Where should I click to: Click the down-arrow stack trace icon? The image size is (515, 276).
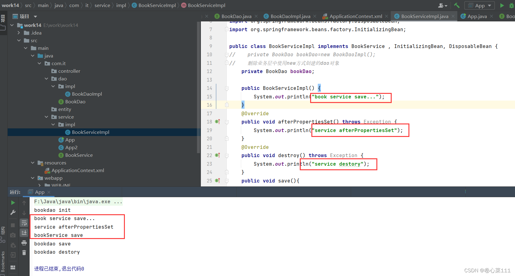pos(24,213)
